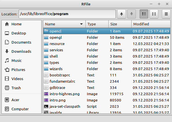172x122 pixels.
Task: Click the down arrow navigation button
Action: 132,14
